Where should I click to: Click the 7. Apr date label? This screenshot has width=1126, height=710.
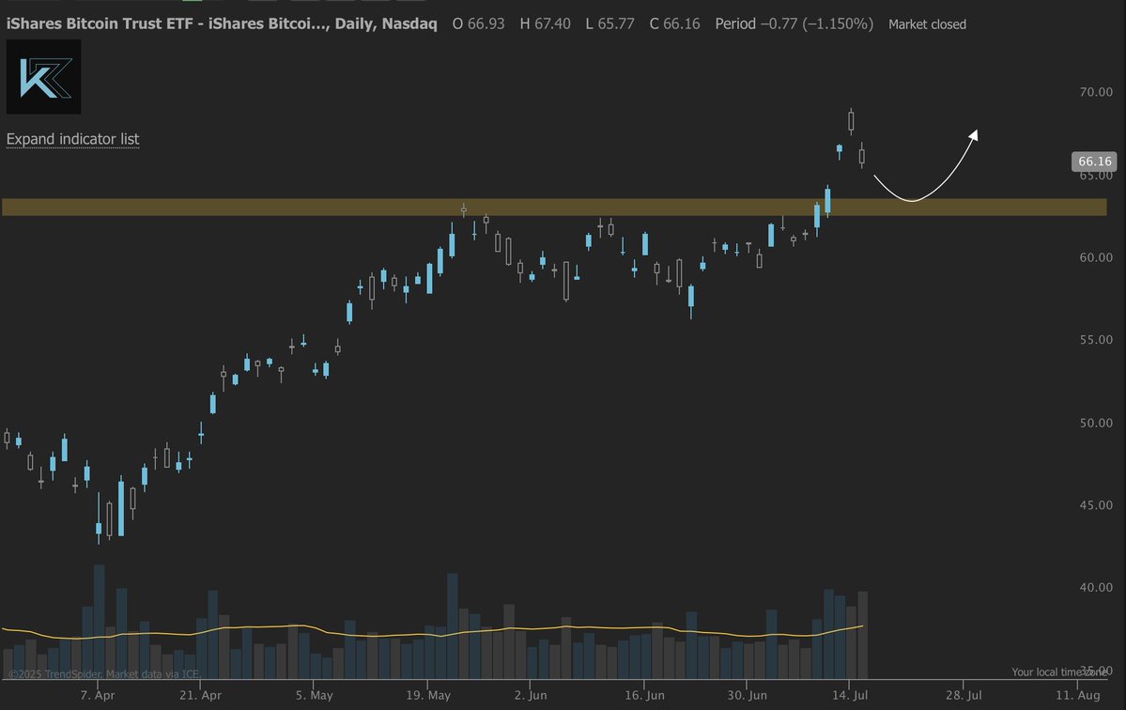97,695
